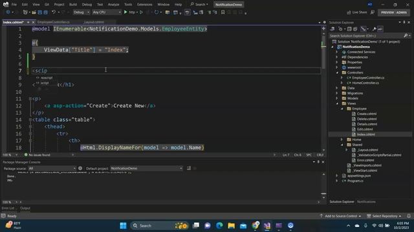This screenshot has width=414, height=232.
Task: Open Create.cshtml in Solution Explorer
Action: click(x=367, y=114)
